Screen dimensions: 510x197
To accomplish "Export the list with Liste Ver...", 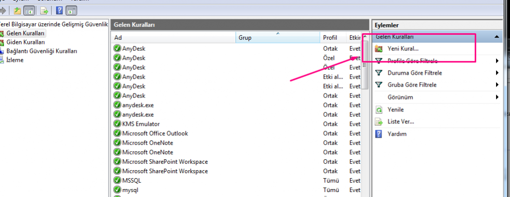I will [x=401, y=121].
